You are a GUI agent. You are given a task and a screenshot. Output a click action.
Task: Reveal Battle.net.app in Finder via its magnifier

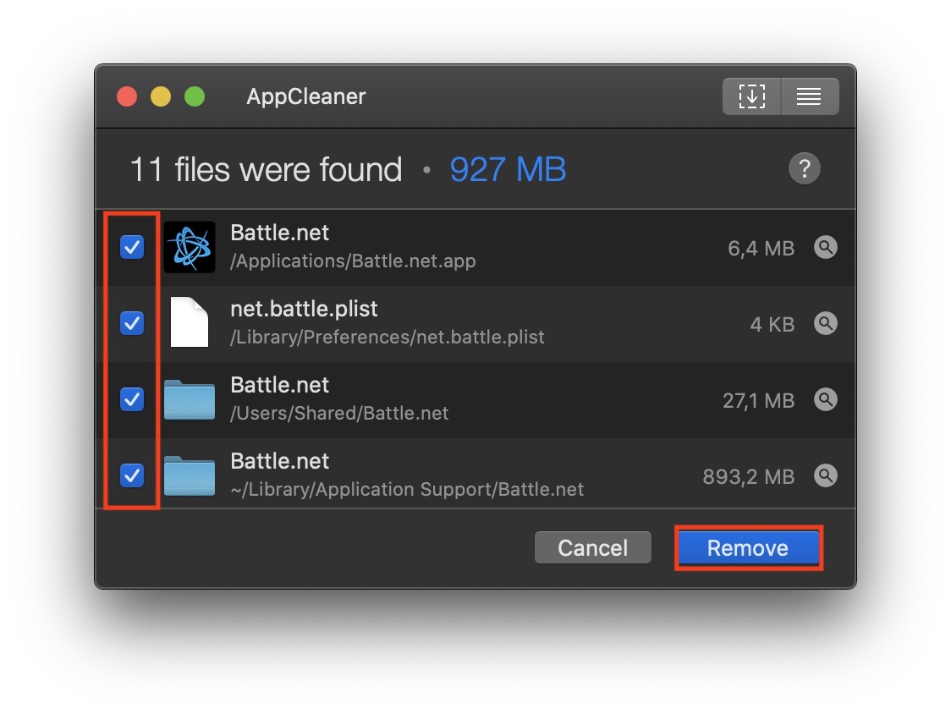826,248
